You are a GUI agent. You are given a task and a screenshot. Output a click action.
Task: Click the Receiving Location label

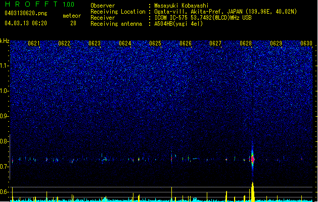click(x=118, y=12)
